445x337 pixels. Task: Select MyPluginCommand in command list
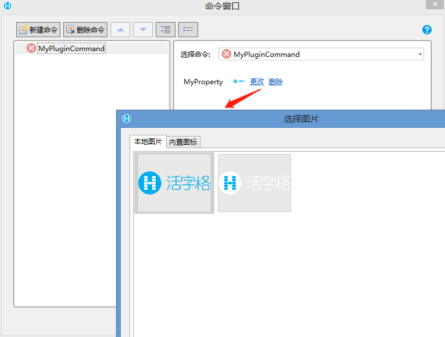pos(71,49)
